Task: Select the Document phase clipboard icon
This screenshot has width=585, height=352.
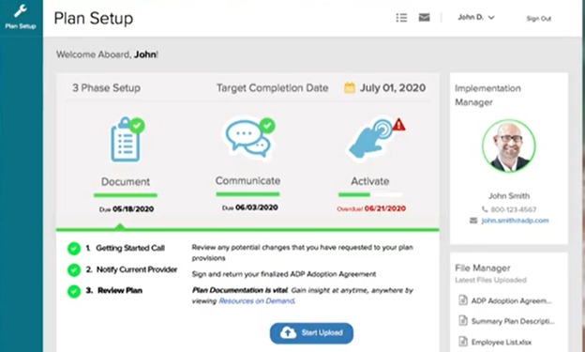Action: 126,140
